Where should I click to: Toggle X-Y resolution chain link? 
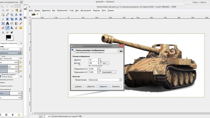coord(100,70)
